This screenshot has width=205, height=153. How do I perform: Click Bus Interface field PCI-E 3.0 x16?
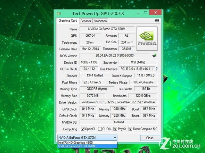click(x=136, y=69)
